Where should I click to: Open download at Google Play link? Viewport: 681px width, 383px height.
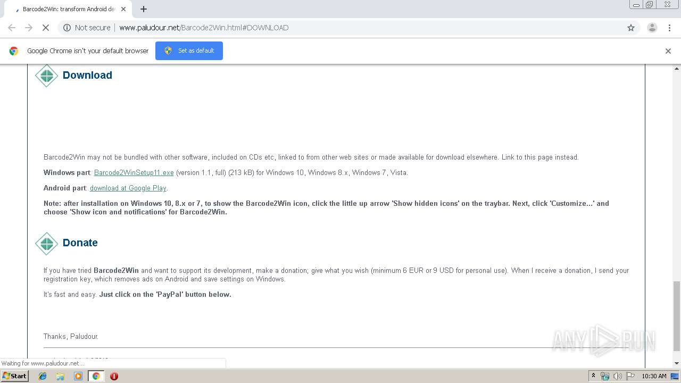point(128,188)
